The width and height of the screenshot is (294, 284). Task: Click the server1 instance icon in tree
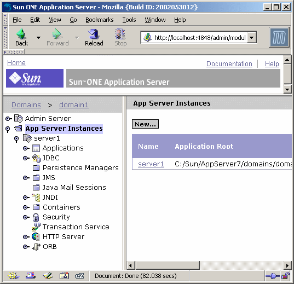(27, 138)
